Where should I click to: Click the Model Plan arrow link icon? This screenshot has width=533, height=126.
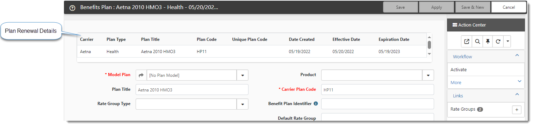(x=141, y=75)
